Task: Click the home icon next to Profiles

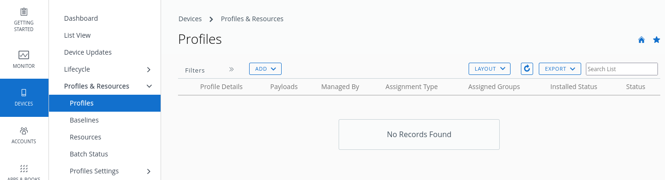Action: coord(641,40)
